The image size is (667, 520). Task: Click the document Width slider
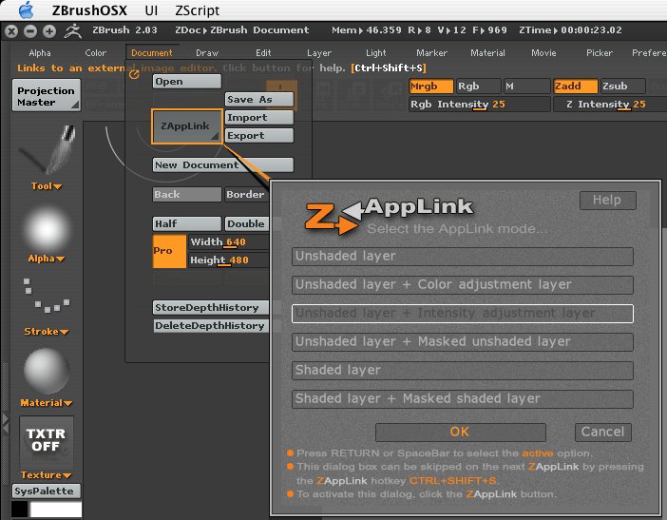coord(229,242)
